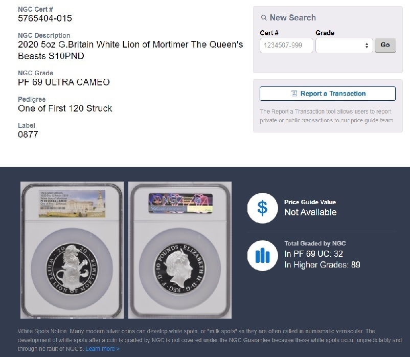Screen dimensions: 410x357
Task: Click the NGC hologram label on slab
Action: (x=180, y=203)
